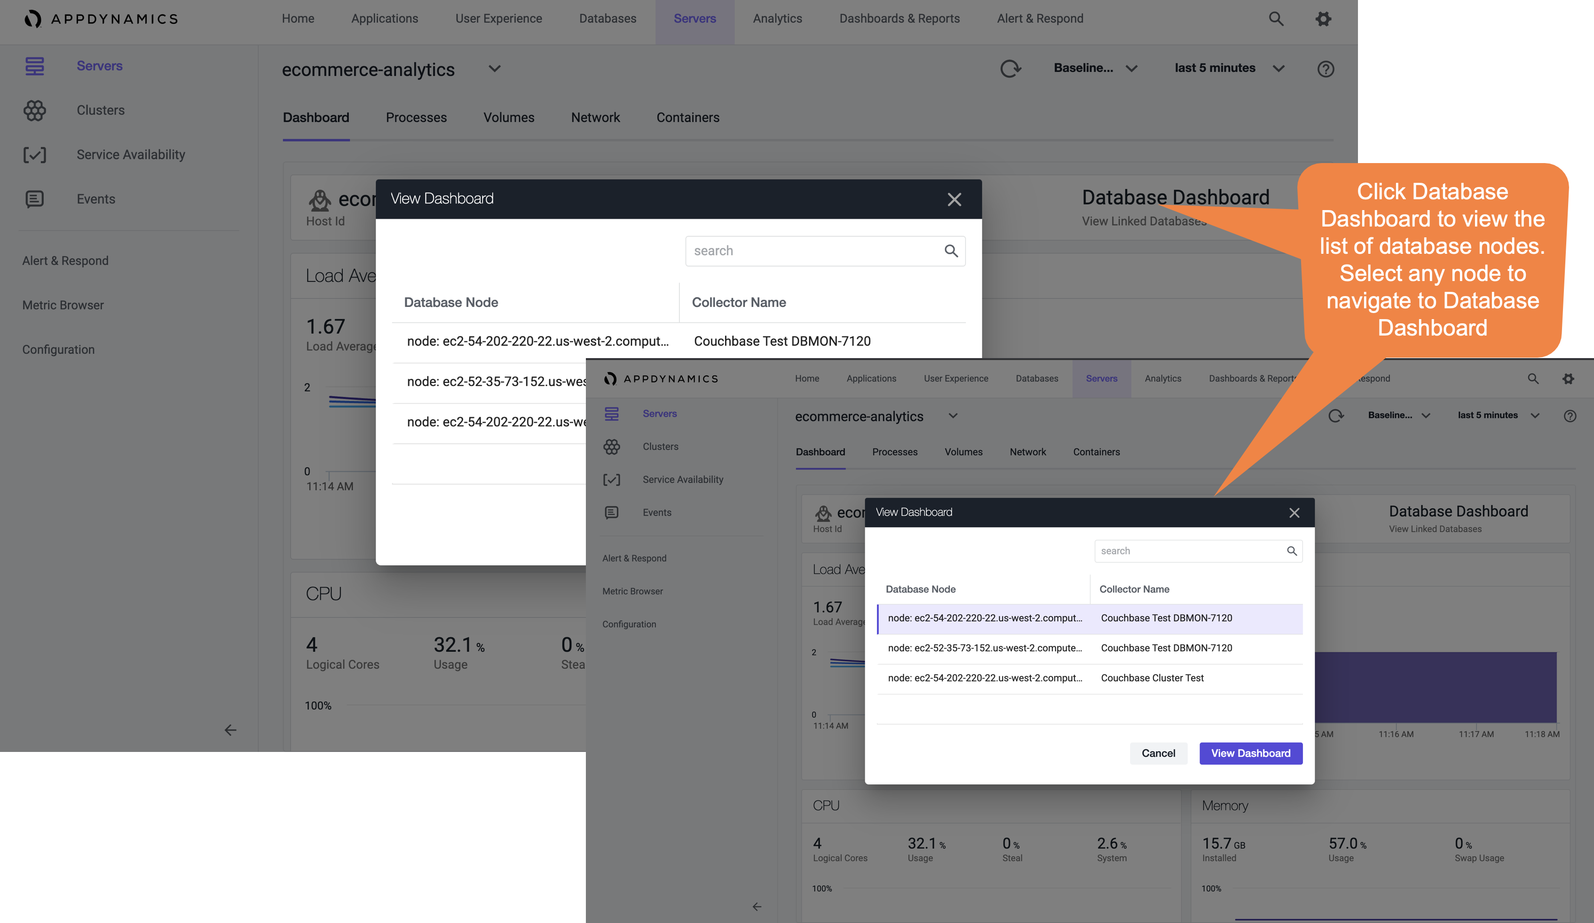Open Baseline dropdown in back window
The height and width of the screenshot is (923, 1594).
click(1095, 68)
